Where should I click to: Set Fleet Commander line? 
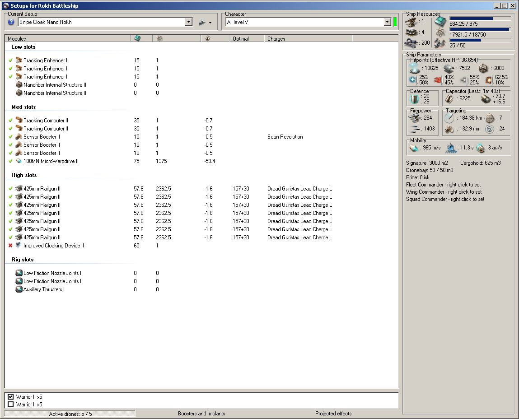coord(443,185)
